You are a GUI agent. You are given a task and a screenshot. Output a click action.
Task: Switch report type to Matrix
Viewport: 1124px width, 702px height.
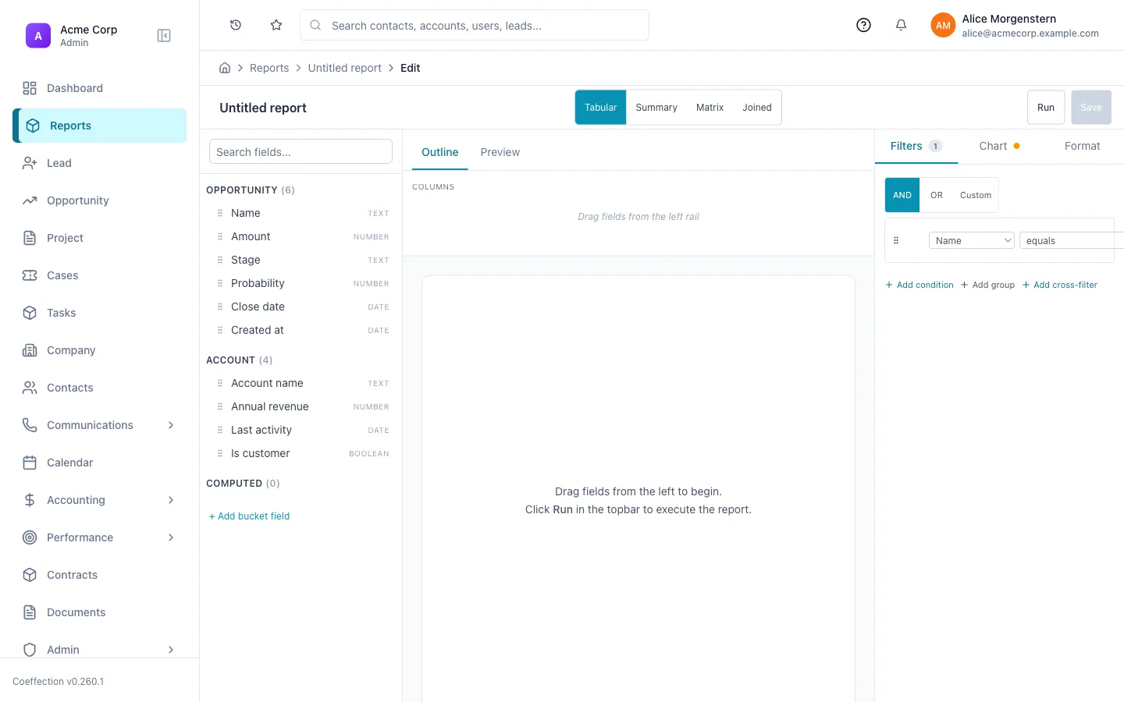(x=710, y=108)
